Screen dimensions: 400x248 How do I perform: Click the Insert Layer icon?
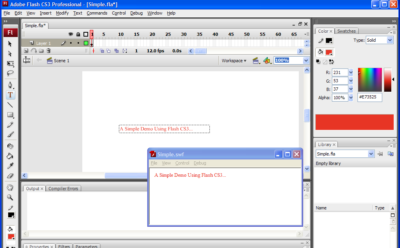click(26, 51)
